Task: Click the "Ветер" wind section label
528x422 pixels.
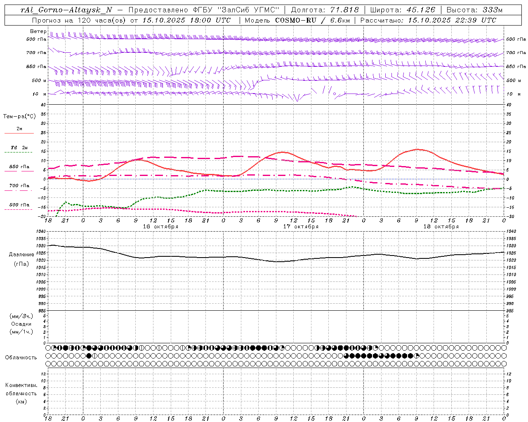Action: tap(38, 31)
